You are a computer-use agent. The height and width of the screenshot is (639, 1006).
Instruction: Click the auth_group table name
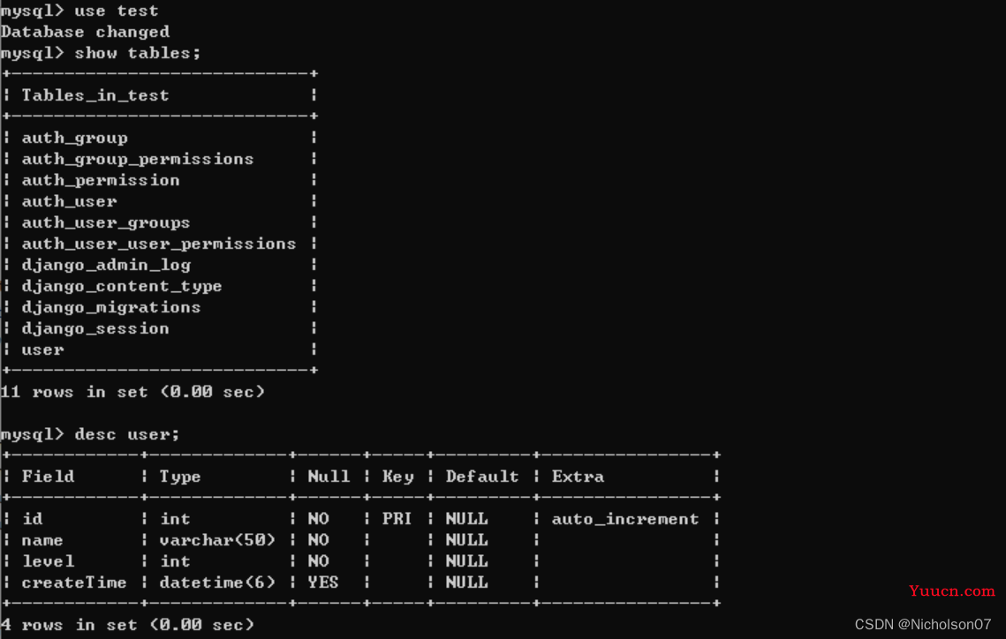[x=75, y=138]
